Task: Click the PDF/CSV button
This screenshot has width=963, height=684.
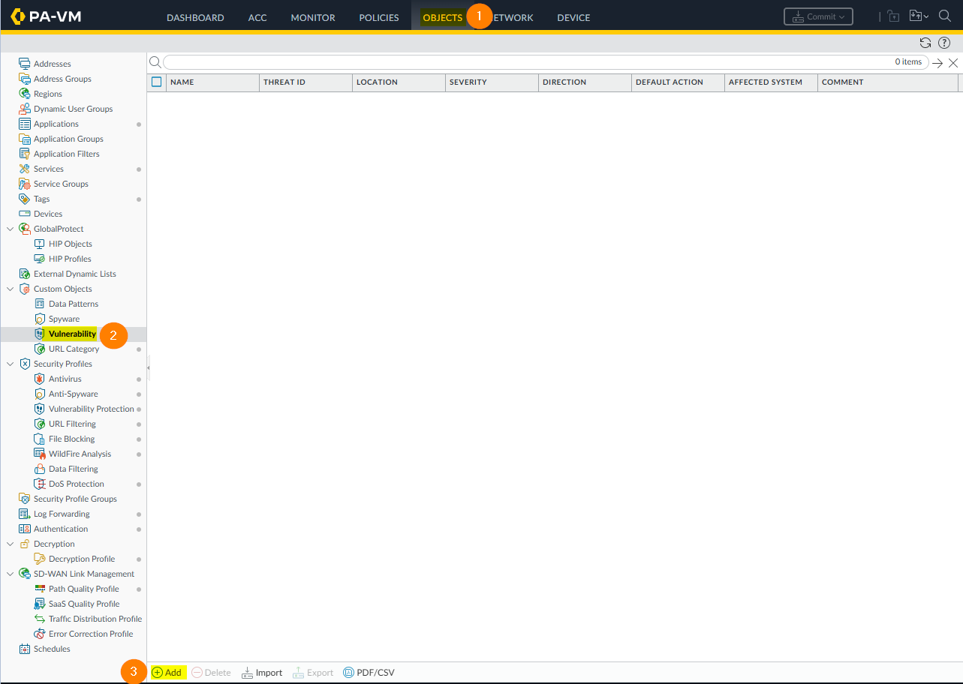Action: coord(369,673)
